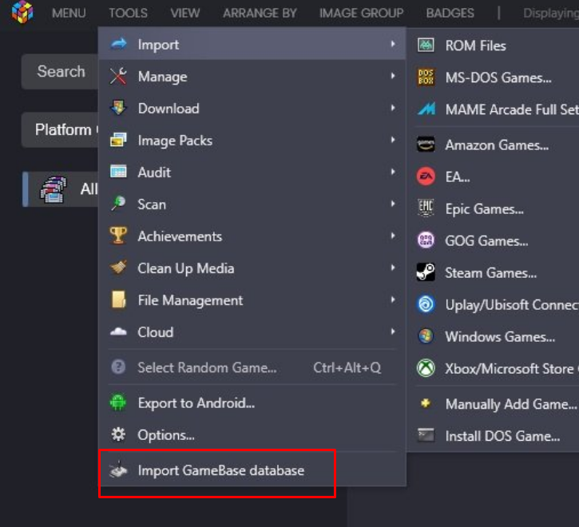Viewport: 579px width, 527px height.
Task: Click the LaunchBox cube logo icon
Action: click(22, 12)
